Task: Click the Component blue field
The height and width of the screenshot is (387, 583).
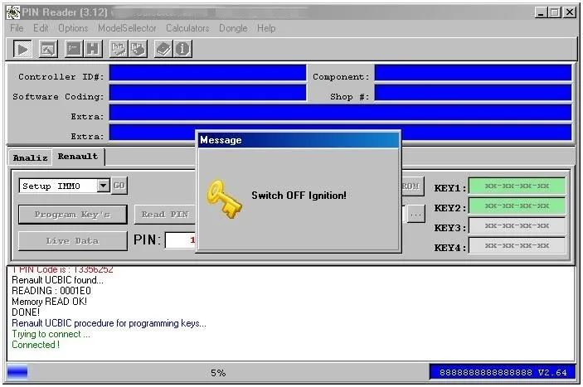Action: (x=473, y=73)
